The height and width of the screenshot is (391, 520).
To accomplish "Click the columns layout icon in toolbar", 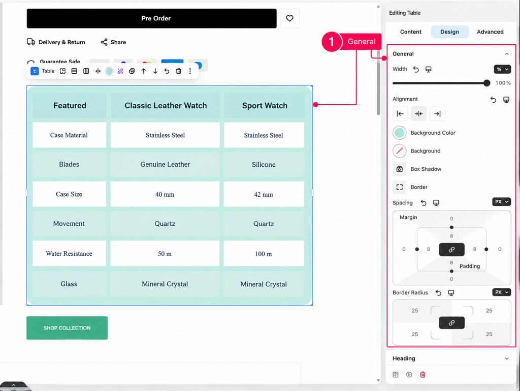I will [x=86, y=71].
